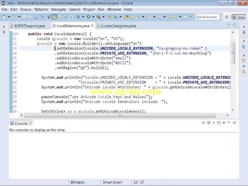The width and height of the screenshot is (248, 186).
Task: Open the Refactor menu
Action: [41, 9]
